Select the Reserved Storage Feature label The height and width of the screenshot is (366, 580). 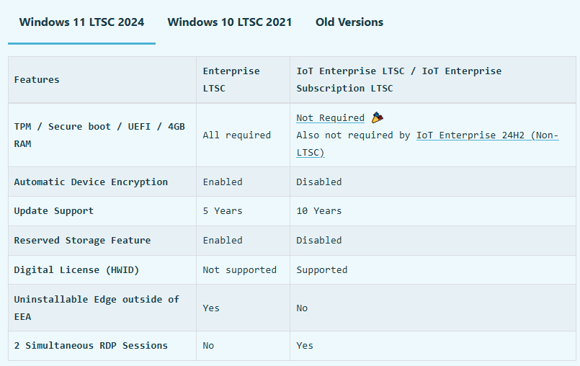82,240
